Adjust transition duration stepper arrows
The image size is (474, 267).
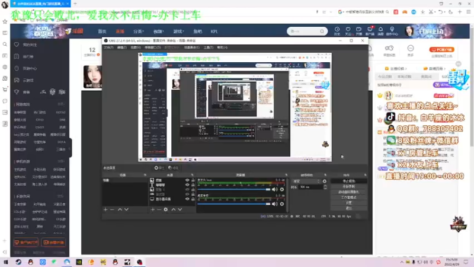[325, 187]
